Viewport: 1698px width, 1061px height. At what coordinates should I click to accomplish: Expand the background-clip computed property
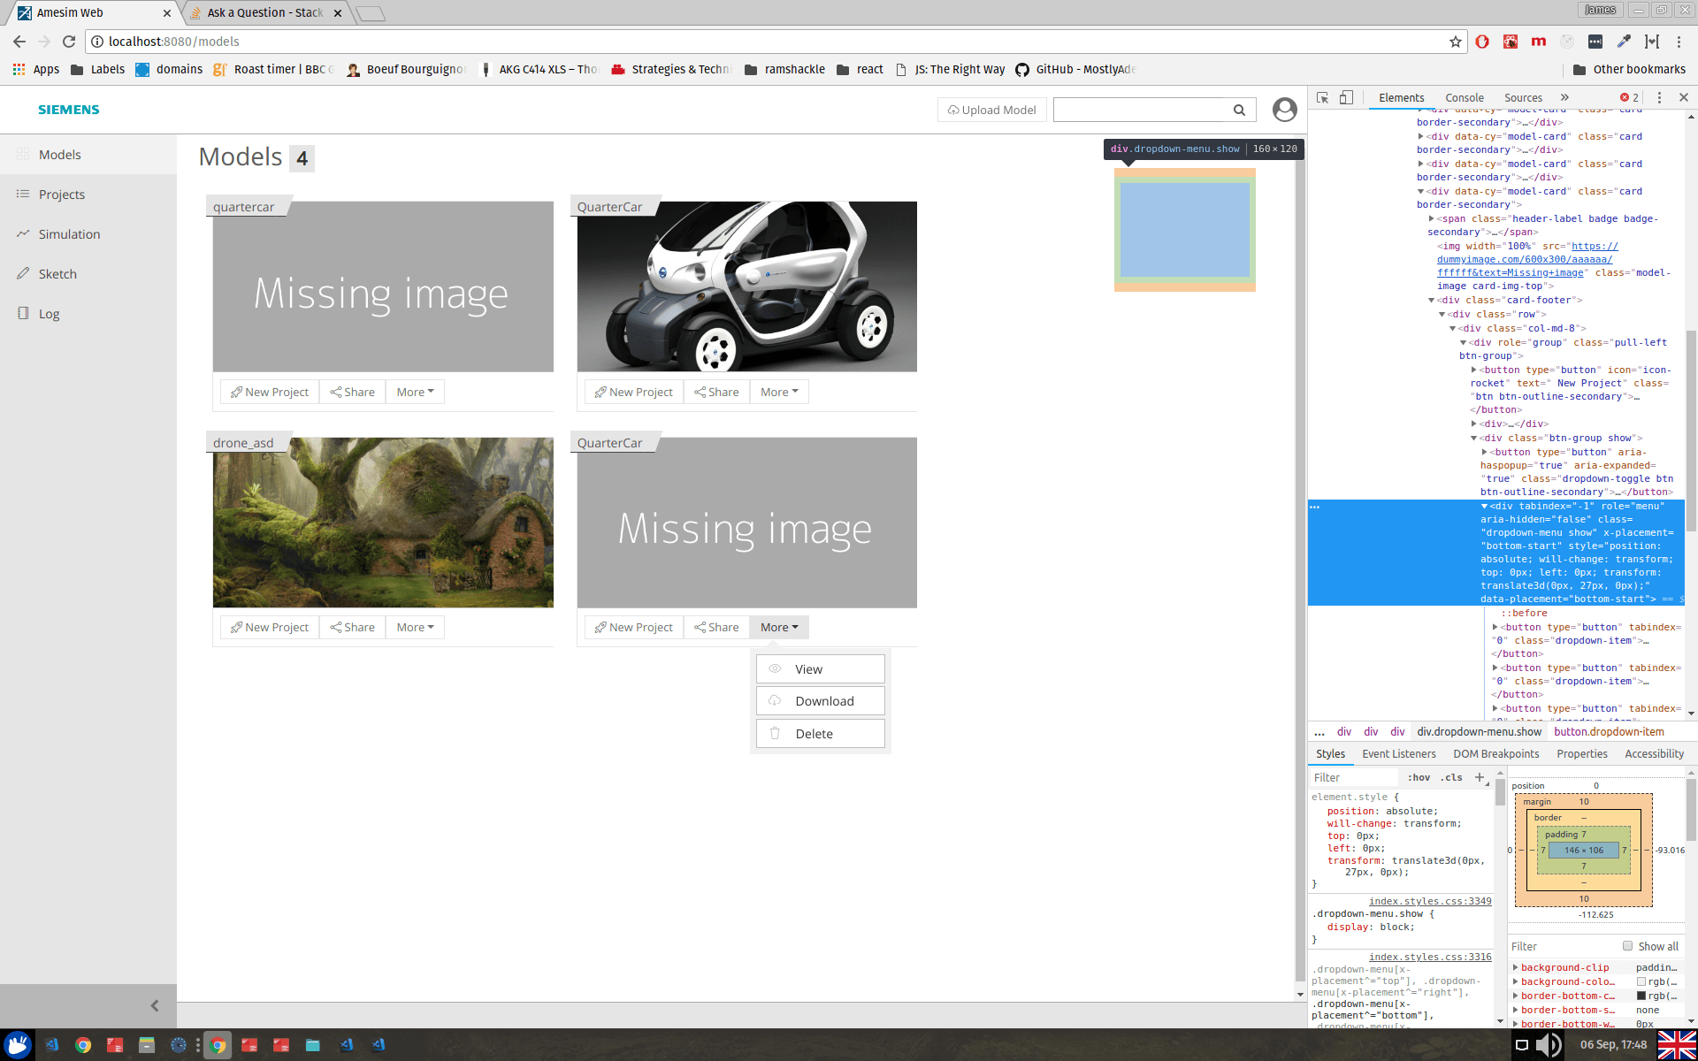(1516, 967)
